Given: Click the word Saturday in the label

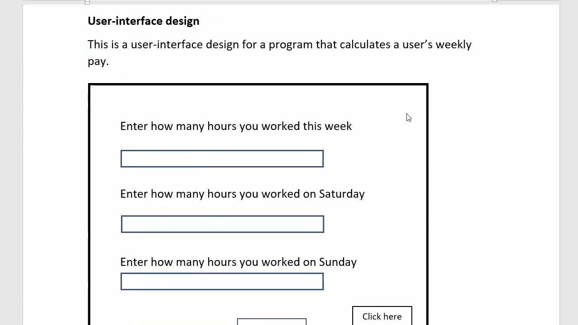Looking at the screenshot, I should coord(341,194).
